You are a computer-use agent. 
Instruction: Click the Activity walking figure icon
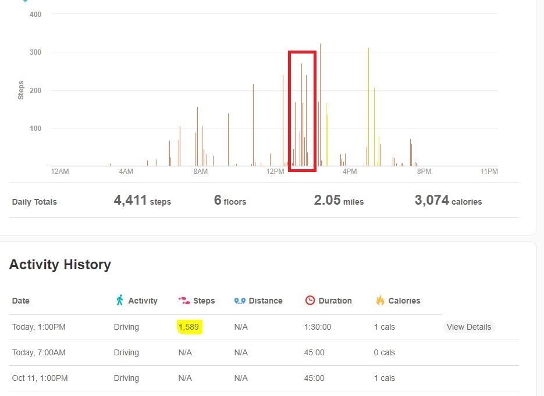120,300
